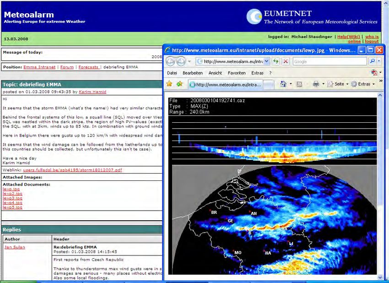Screen dimensions: 389x283
Task: Click the browser address bar URL field
Action: click(x=230, y=61)
